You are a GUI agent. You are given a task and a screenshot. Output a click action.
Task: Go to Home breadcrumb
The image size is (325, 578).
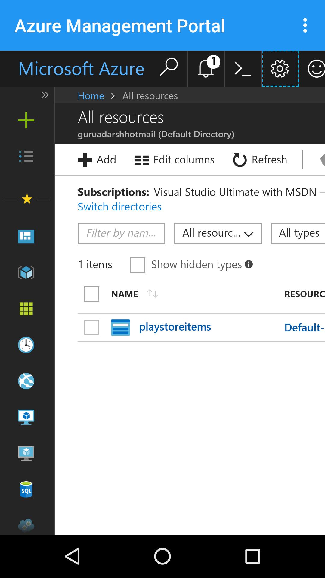click(x=91, y=96)
